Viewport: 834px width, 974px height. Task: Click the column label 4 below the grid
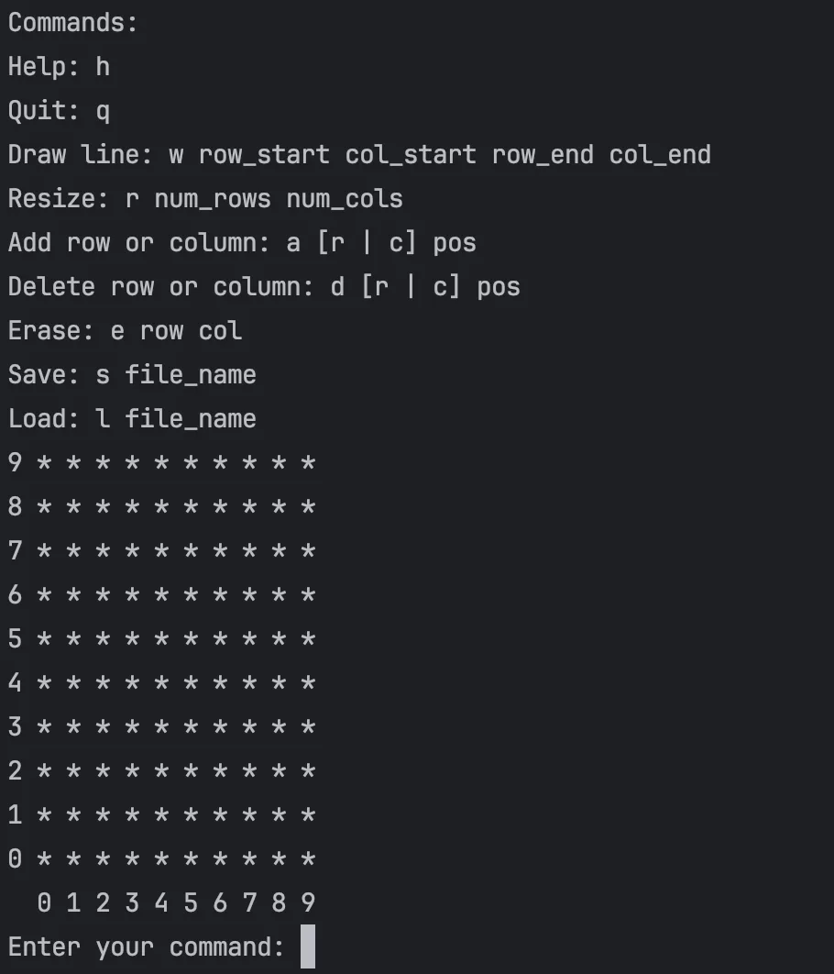[161, 903]
